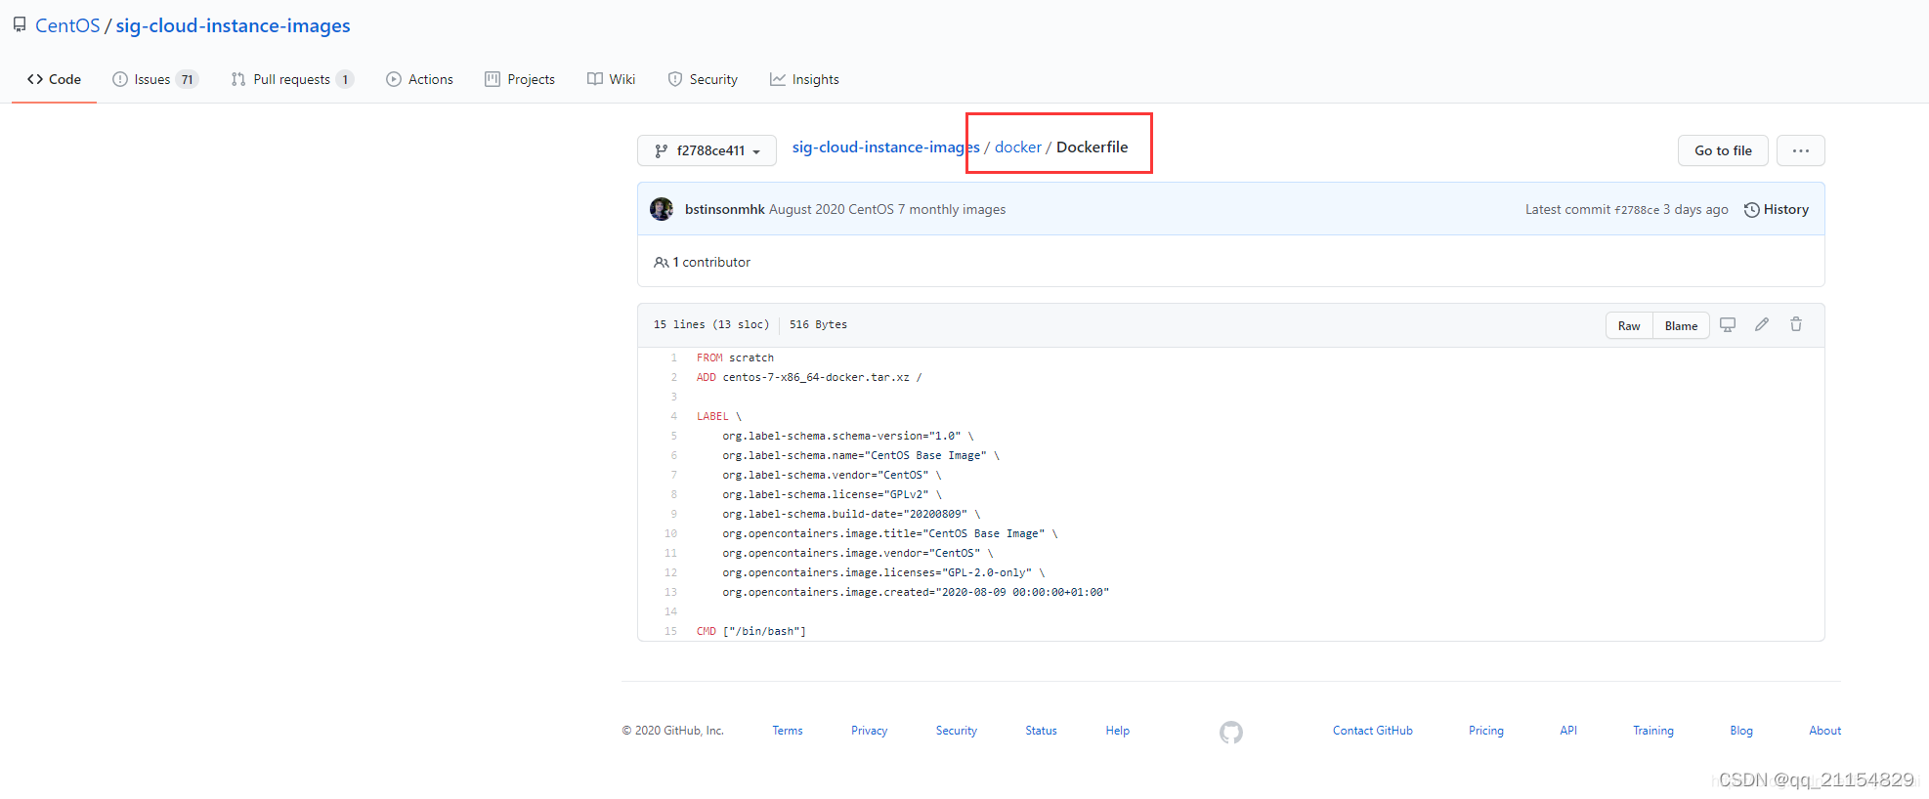The width and height of the screenshot is (1929, 799).
Task: Click the CMD ["/bin/bash"] line
Action: click(751, 631)
